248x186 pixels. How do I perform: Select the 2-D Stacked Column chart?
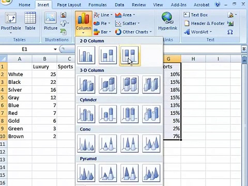[x=108, y=55]
